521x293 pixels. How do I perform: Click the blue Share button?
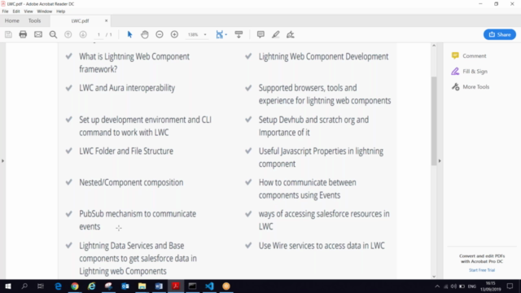point(499,34)
